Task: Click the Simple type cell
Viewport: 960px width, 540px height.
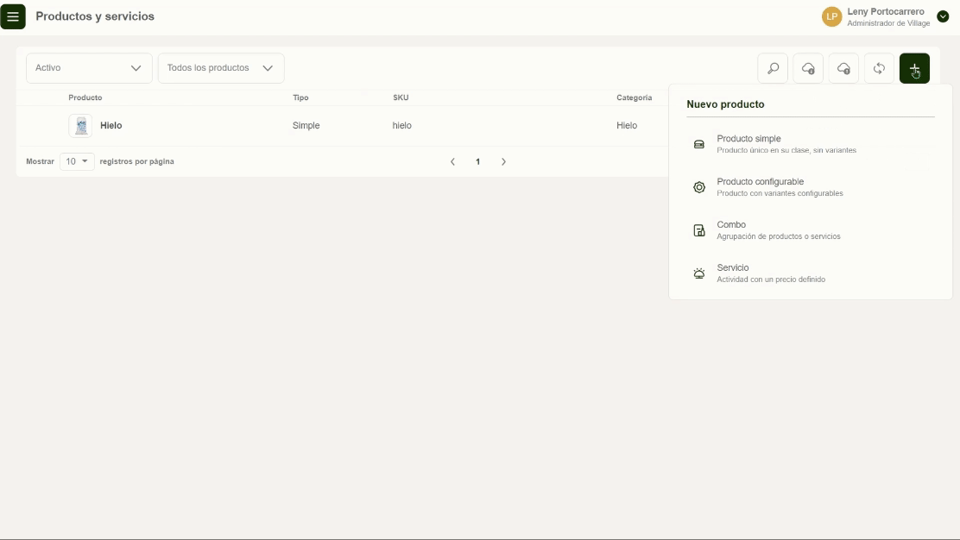Action: coord(306,125)
